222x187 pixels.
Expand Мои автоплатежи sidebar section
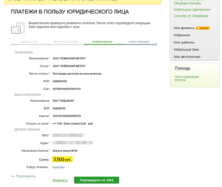(x=187, y=57)
